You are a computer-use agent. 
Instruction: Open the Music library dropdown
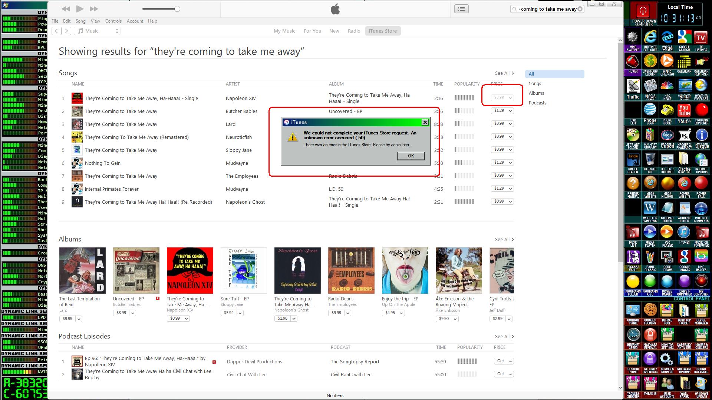pos(98,31)
